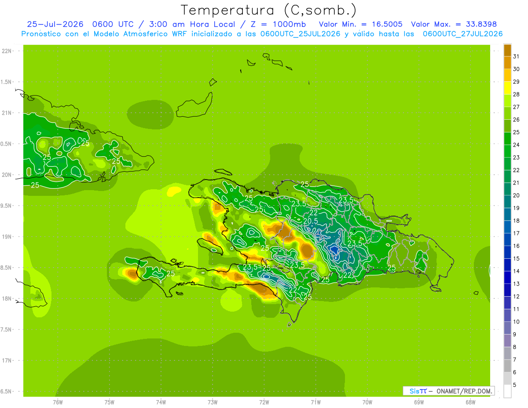Click the '73W' longitude label
This screenshot has width=528, height=408.
[213, 402]
